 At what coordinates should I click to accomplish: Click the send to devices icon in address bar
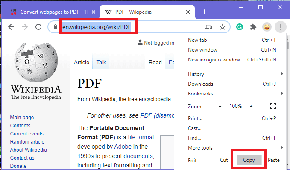(x=208, y=27)
